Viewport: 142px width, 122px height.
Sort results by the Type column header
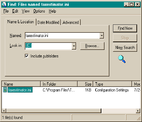(x=112, y=84)
